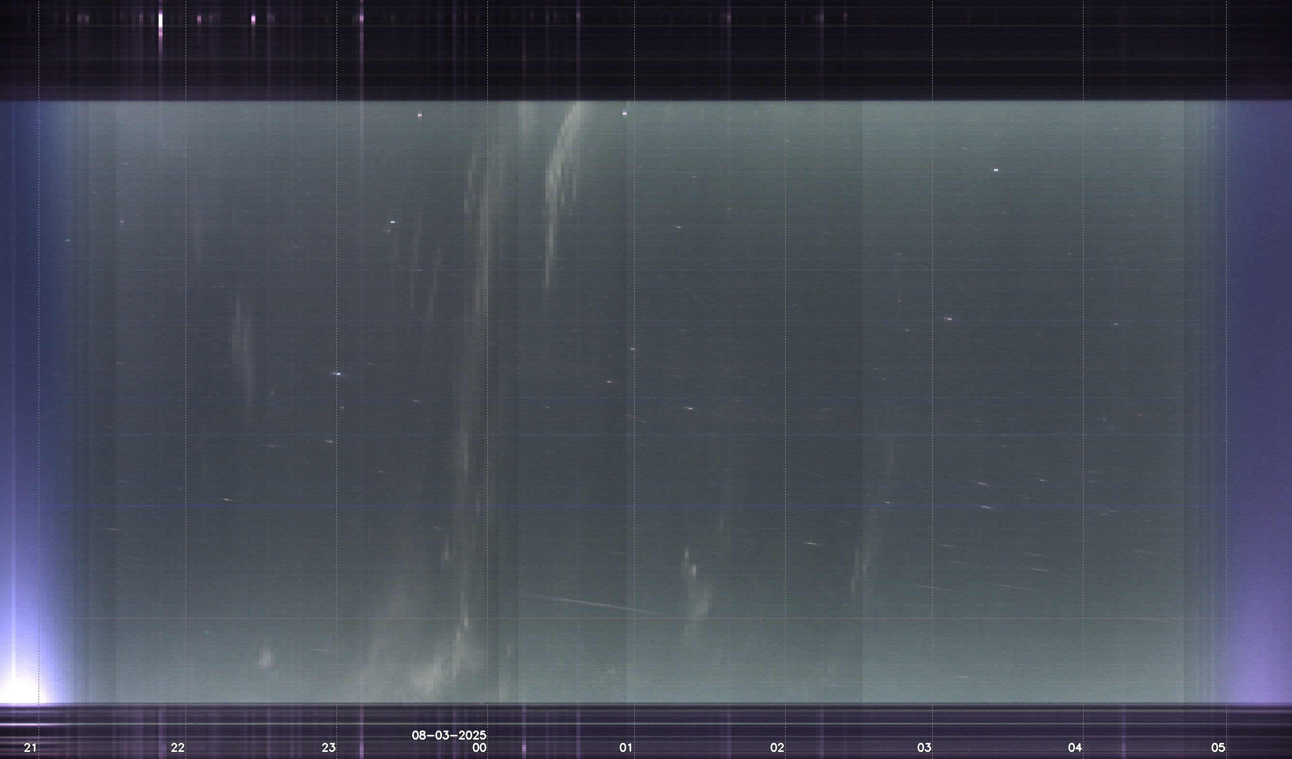Click the 04 hour label
The image size is (1292, 759).
[1075, 748]
